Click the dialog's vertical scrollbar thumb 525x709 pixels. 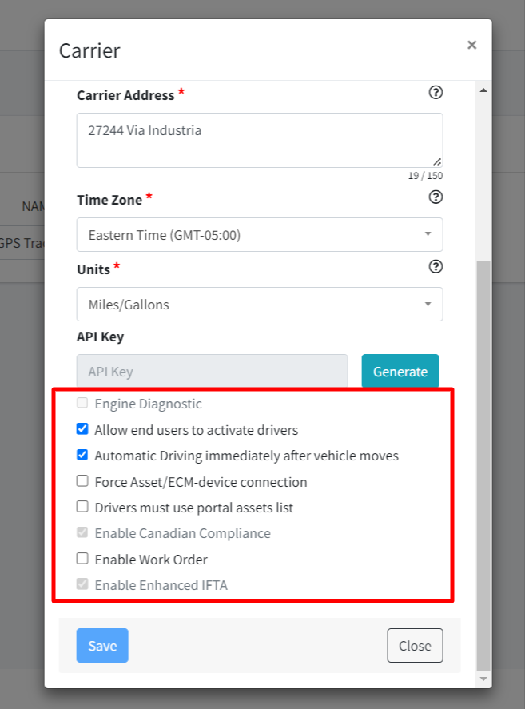(483, 464)
